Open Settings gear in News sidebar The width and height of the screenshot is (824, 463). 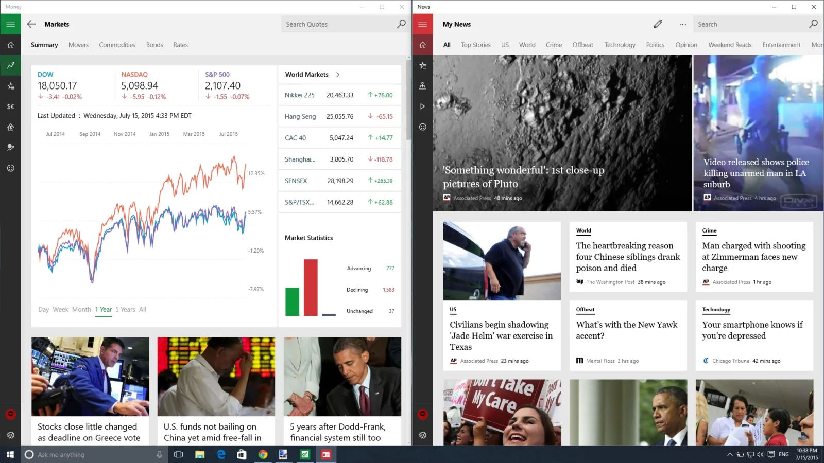[x=422, y=435]
